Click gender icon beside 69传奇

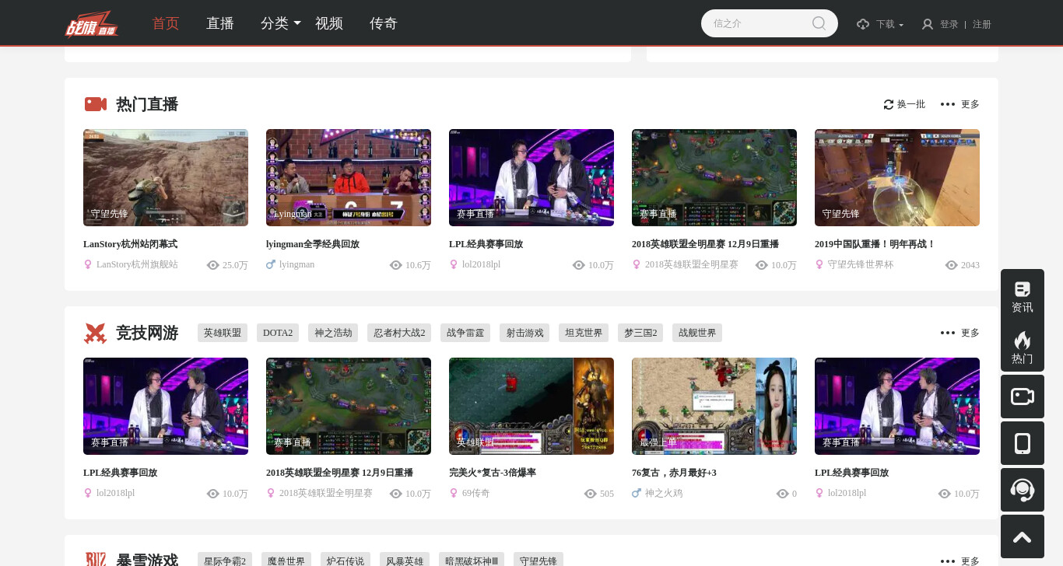(x=454, y=493)
